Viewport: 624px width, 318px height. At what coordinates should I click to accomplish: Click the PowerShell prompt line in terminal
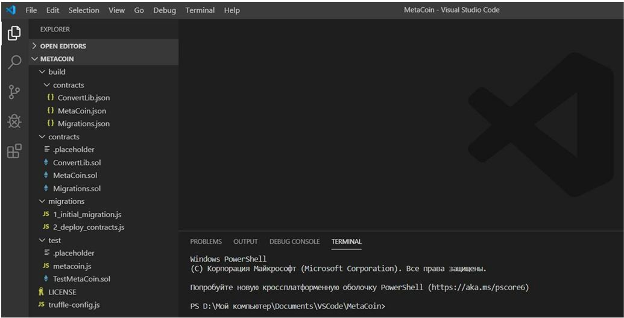288,307
